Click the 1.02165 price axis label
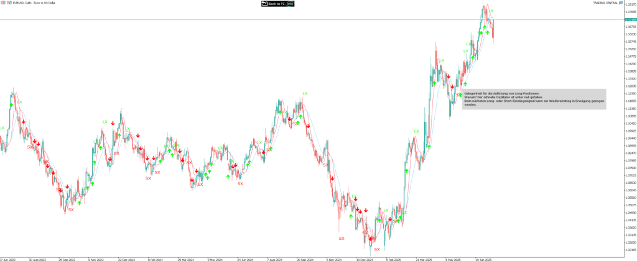This screenshot has height=261, width=637. [631, 250]
